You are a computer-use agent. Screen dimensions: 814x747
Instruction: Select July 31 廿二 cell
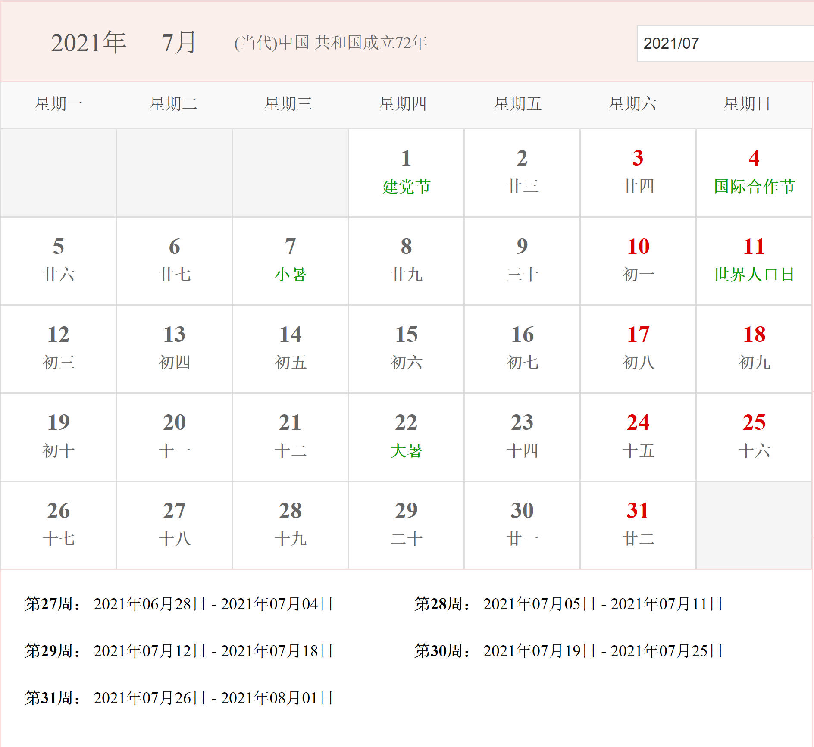pos(638,525)
